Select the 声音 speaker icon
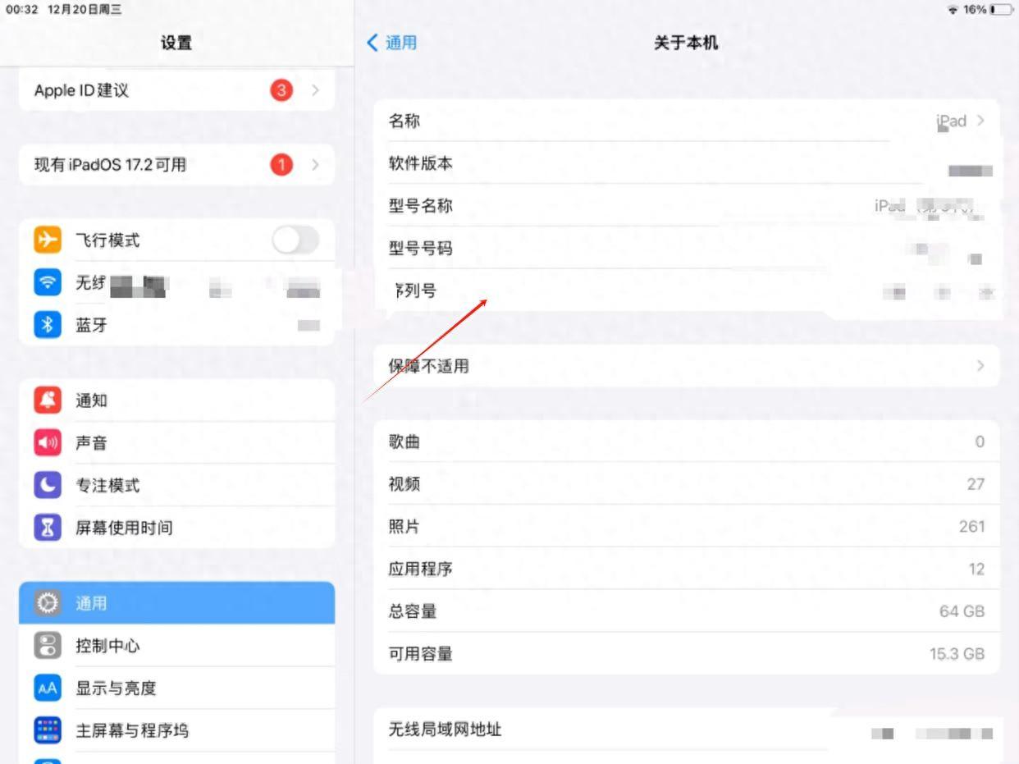Screen dimensions: 1019x764 48,442
